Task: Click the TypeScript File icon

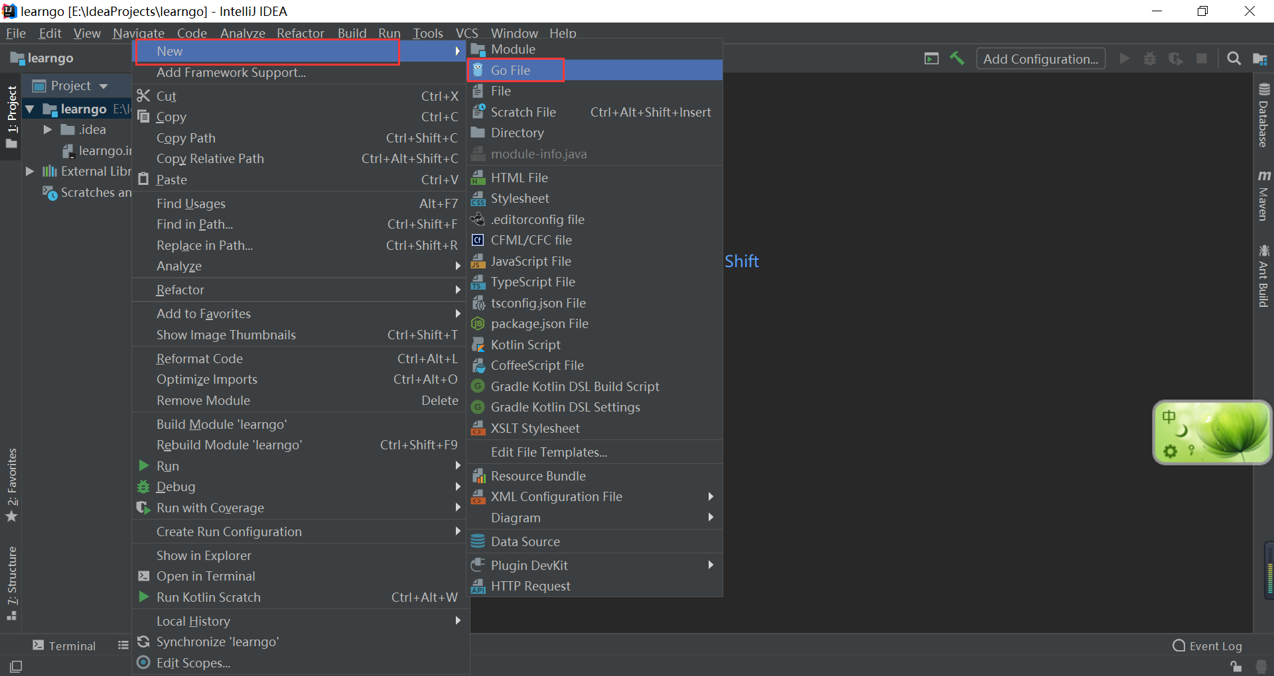Action: click(478, 282)
